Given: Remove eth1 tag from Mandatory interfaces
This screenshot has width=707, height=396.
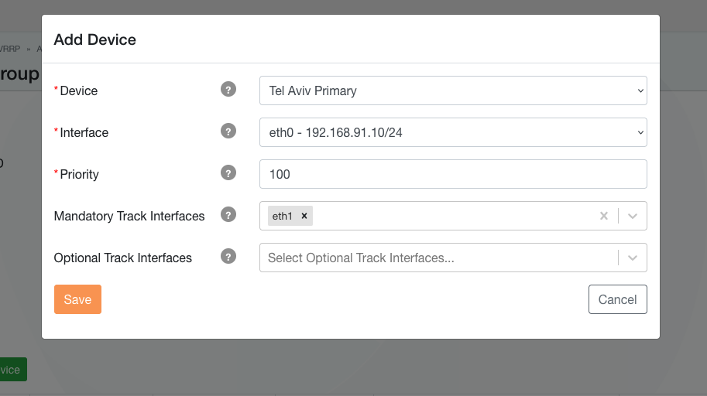Looking at the screenshot, I should coord(304,217).
